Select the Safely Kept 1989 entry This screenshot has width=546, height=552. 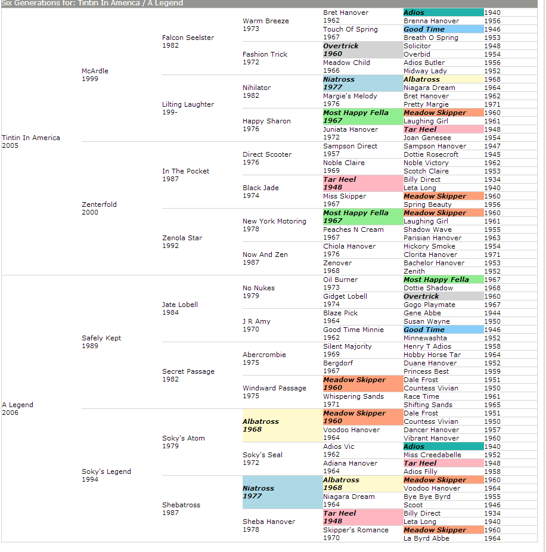pyautogui.click(x=101, y=338)
